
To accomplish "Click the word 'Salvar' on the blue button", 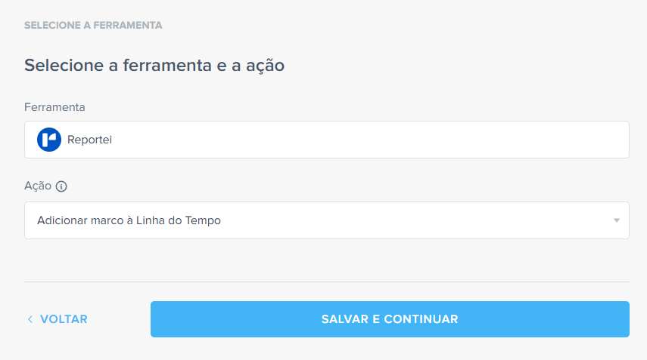I will click(344, 319).
